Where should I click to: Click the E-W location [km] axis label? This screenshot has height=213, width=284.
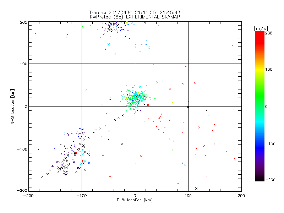(x=135, y=200)
